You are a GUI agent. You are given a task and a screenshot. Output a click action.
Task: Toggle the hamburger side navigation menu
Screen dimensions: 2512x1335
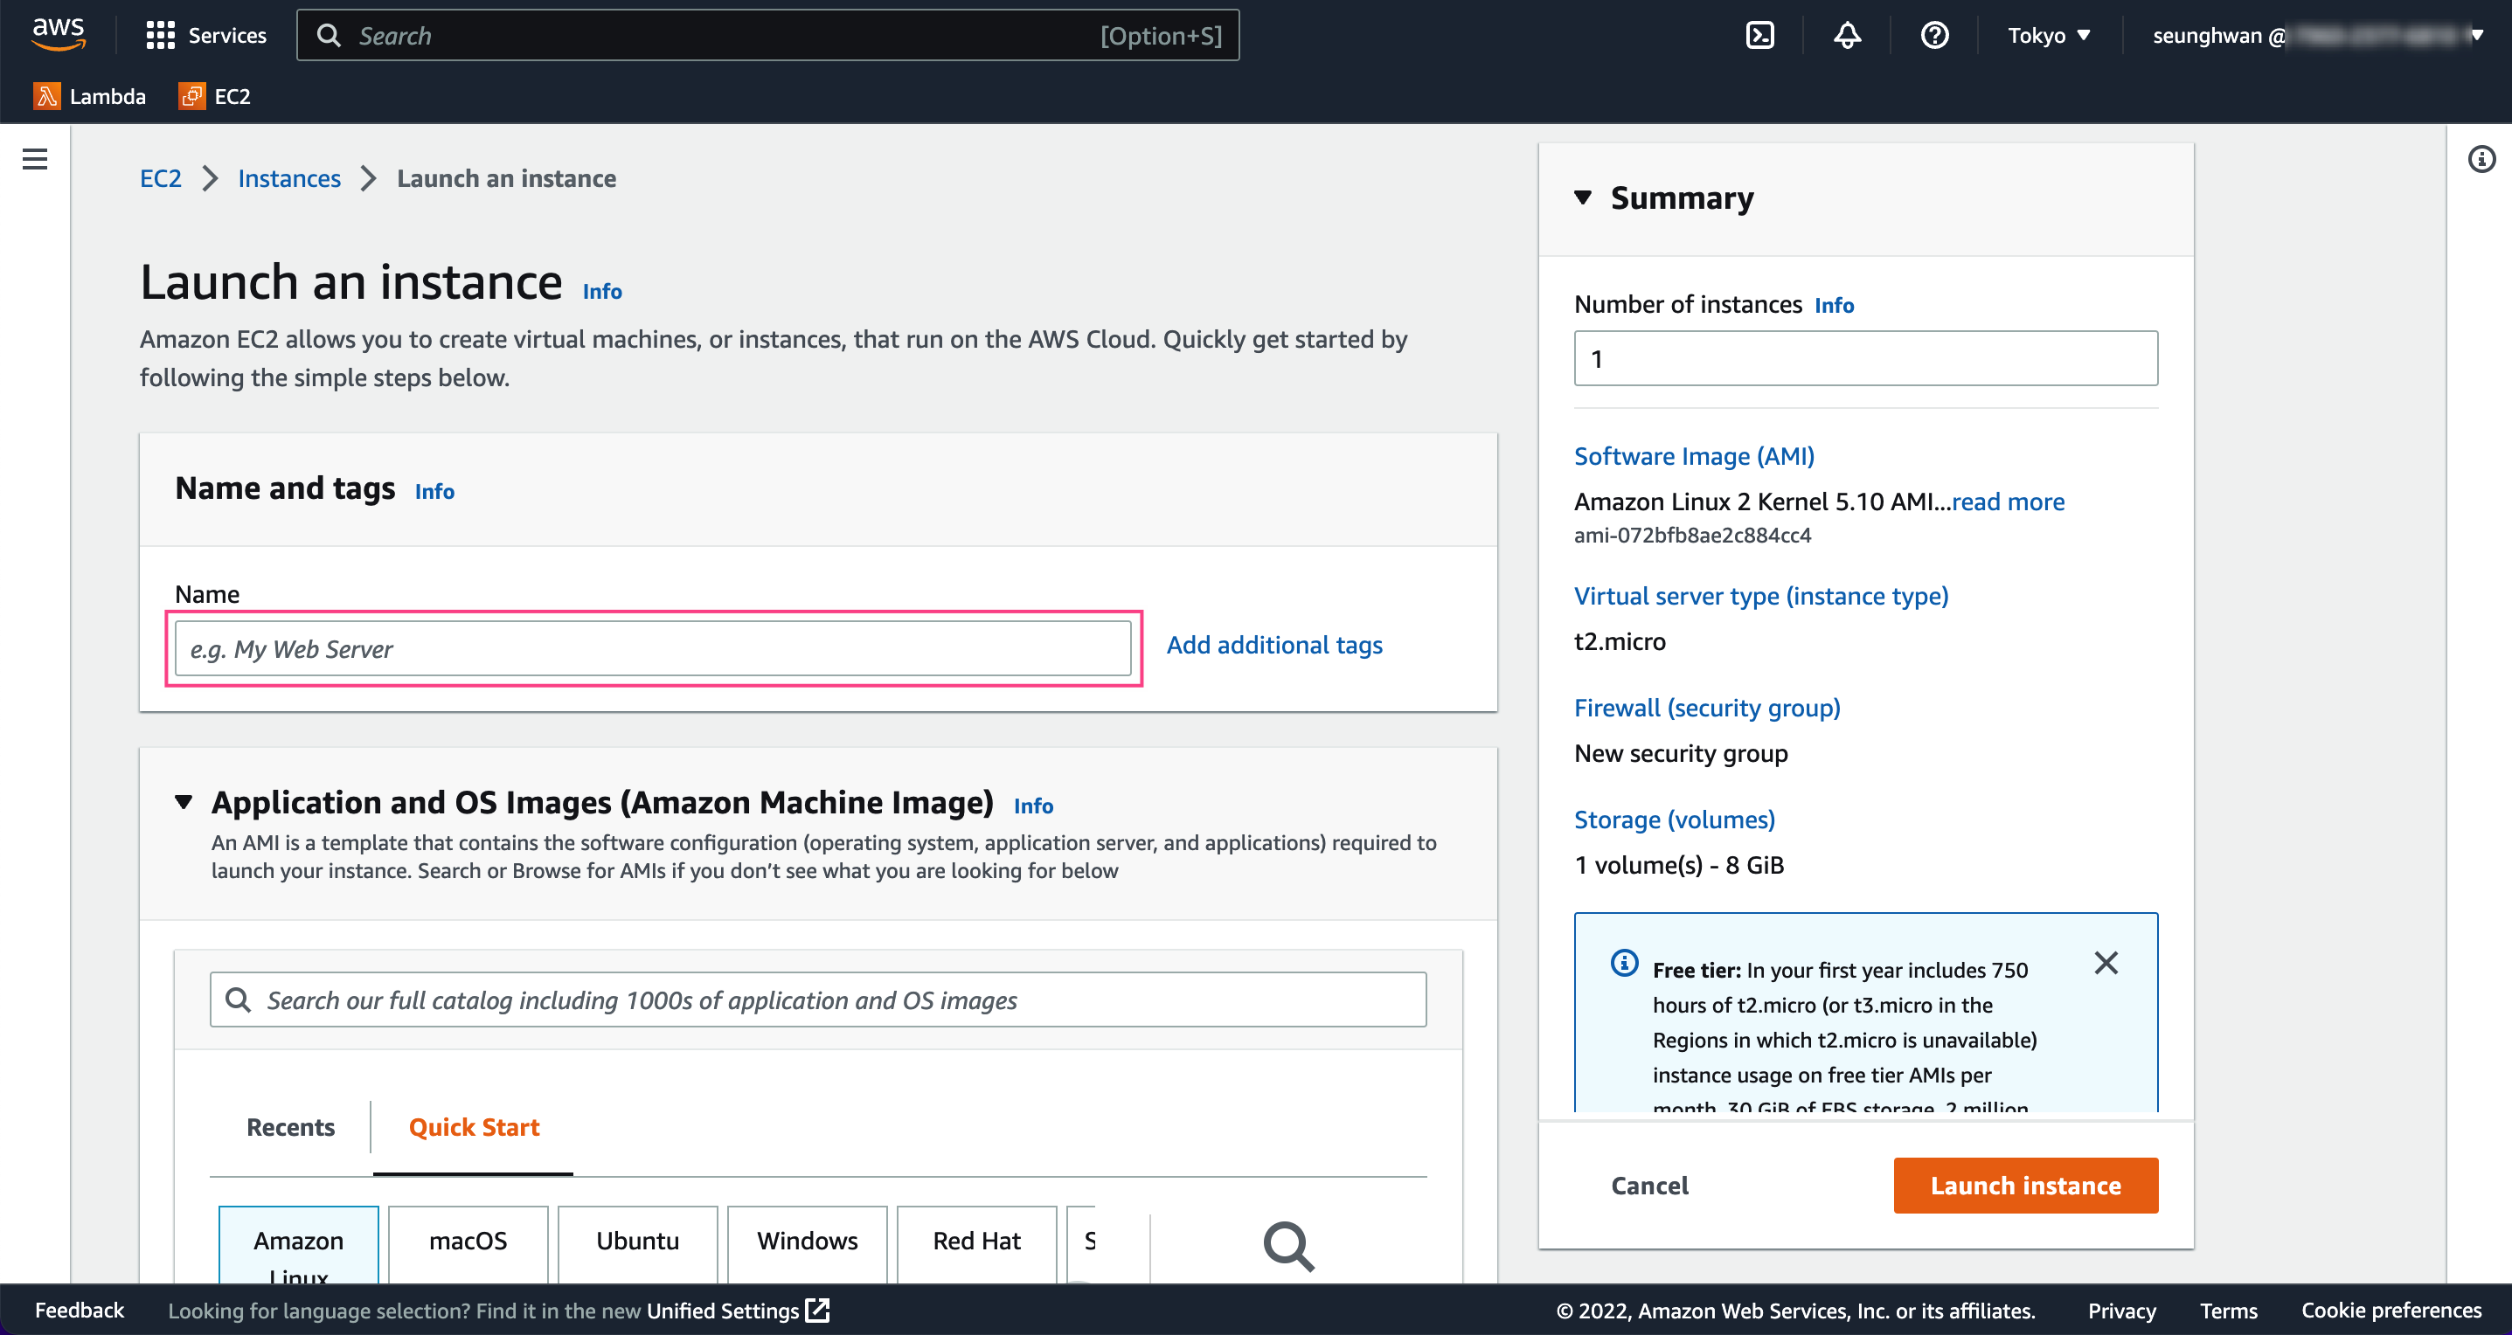point(35,159)
